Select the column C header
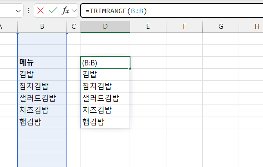Viewport: 263px width, 167px height. pyautogui.click(x=73, y=27)
